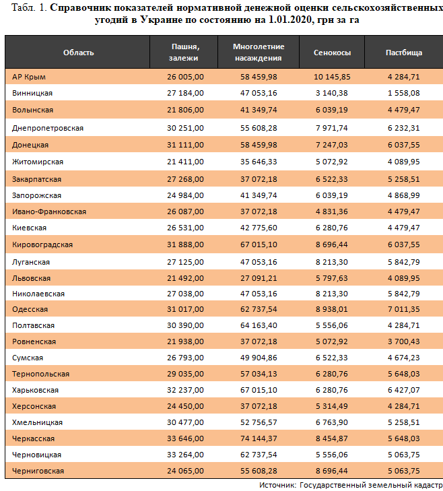Select the "Многолетние насаждения" column header
Viewport: 443px width, 491px height.
point(259,52)
